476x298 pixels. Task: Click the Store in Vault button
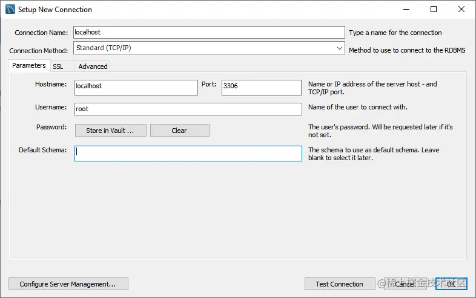(x=110, y=131)
